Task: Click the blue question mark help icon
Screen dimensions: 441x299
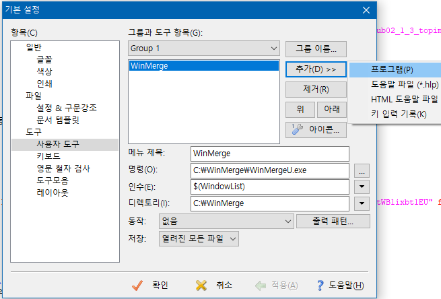Action: pyautogui.click(x=320, y=286)
